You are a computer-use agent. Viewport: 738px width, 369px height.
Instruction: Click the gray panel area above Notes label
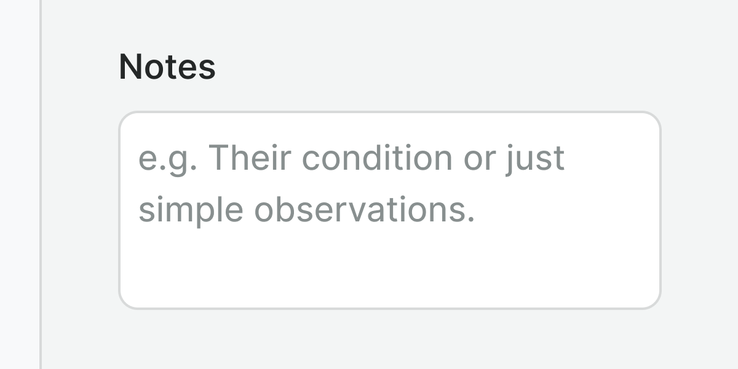(389, 22)
